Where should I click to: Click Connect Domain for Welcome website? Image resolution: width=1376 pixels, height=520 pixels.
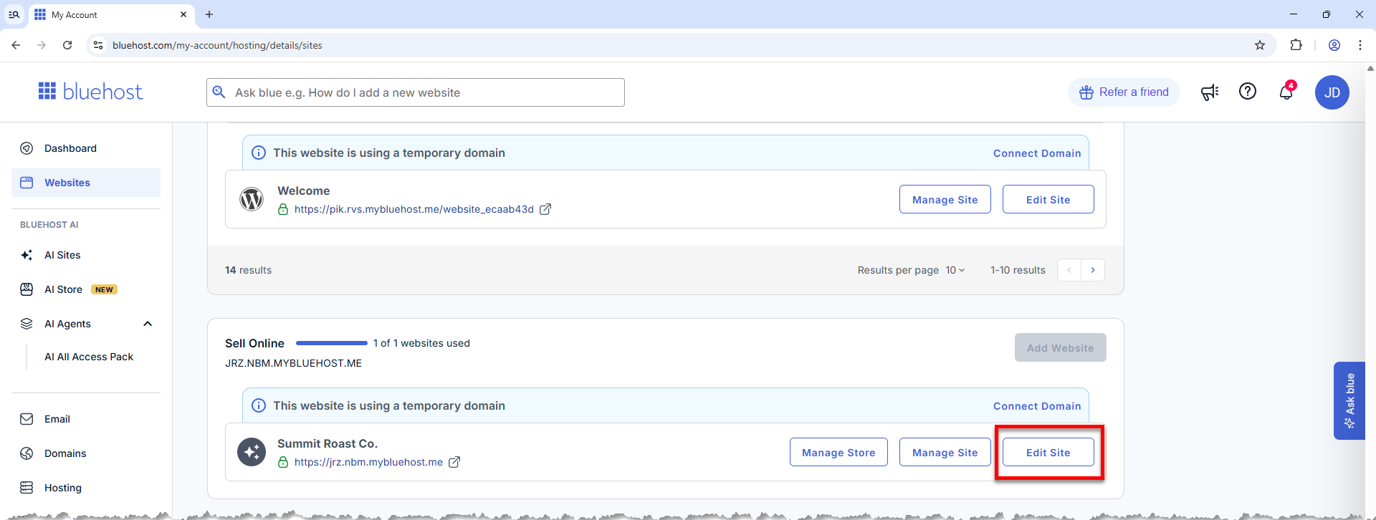tap(1037, 153)
